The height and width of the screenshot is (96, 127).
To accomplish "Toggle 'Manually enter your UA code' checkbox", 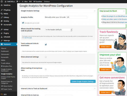I will pyautogui.click(x=23, y=23).
